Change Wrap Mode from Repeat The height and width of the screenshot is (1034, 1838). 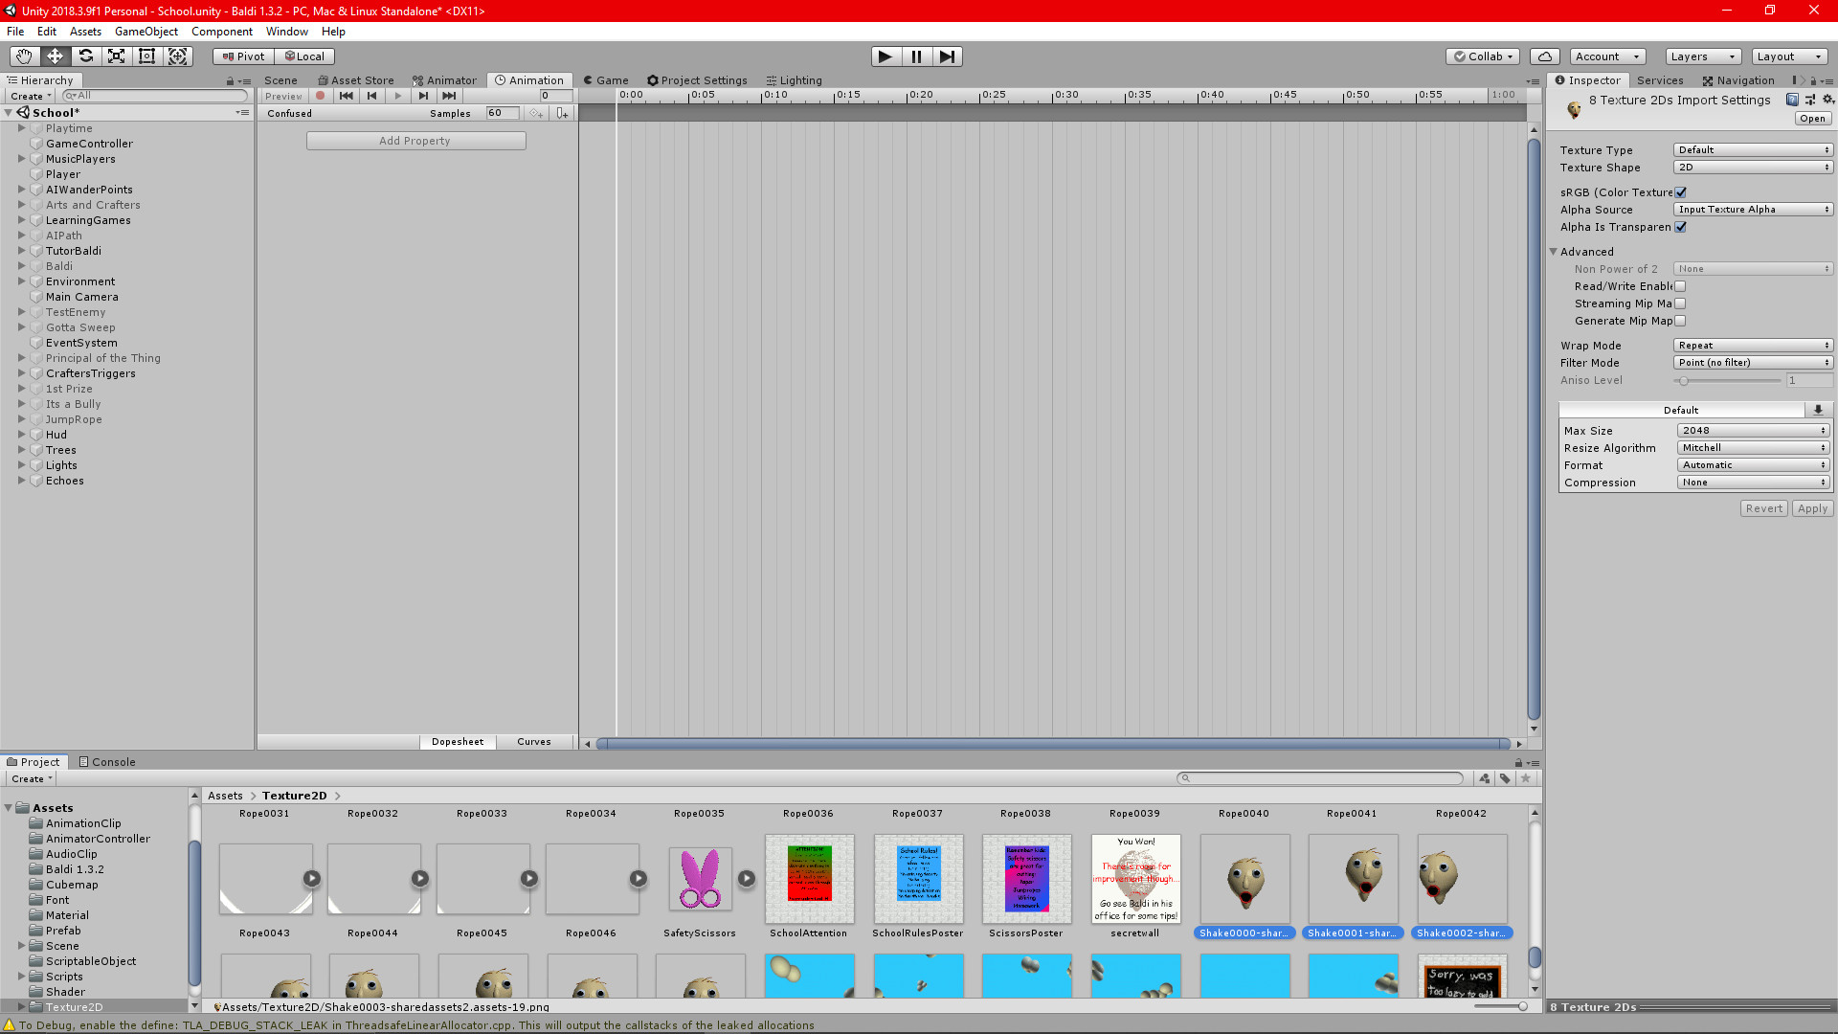(x=1752, y=345)
